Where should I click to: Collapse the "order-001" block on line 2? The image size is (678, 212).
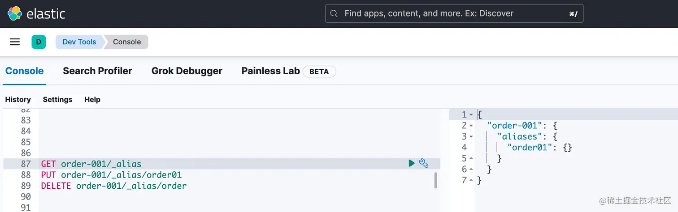tap(471, 126)
